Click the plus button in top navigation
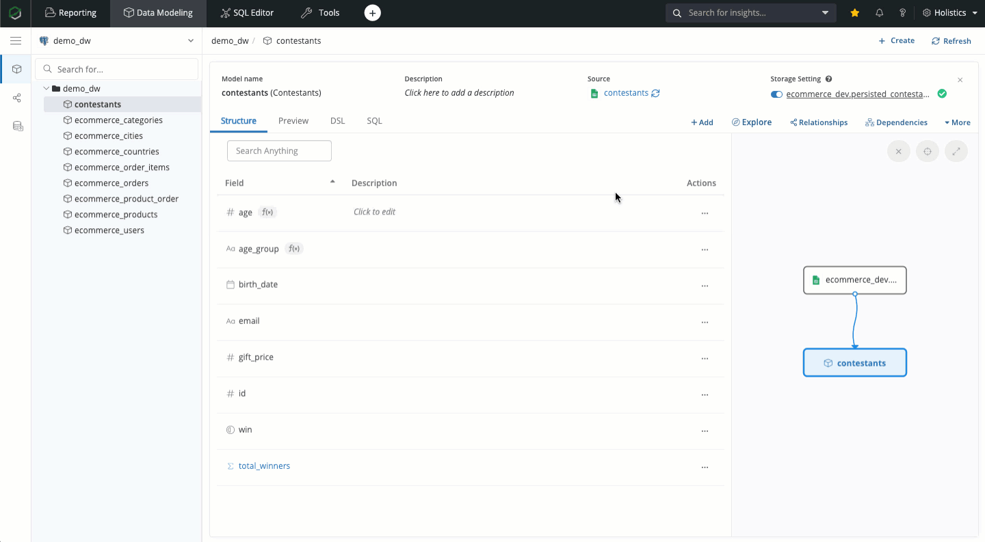 pos(372,13)
